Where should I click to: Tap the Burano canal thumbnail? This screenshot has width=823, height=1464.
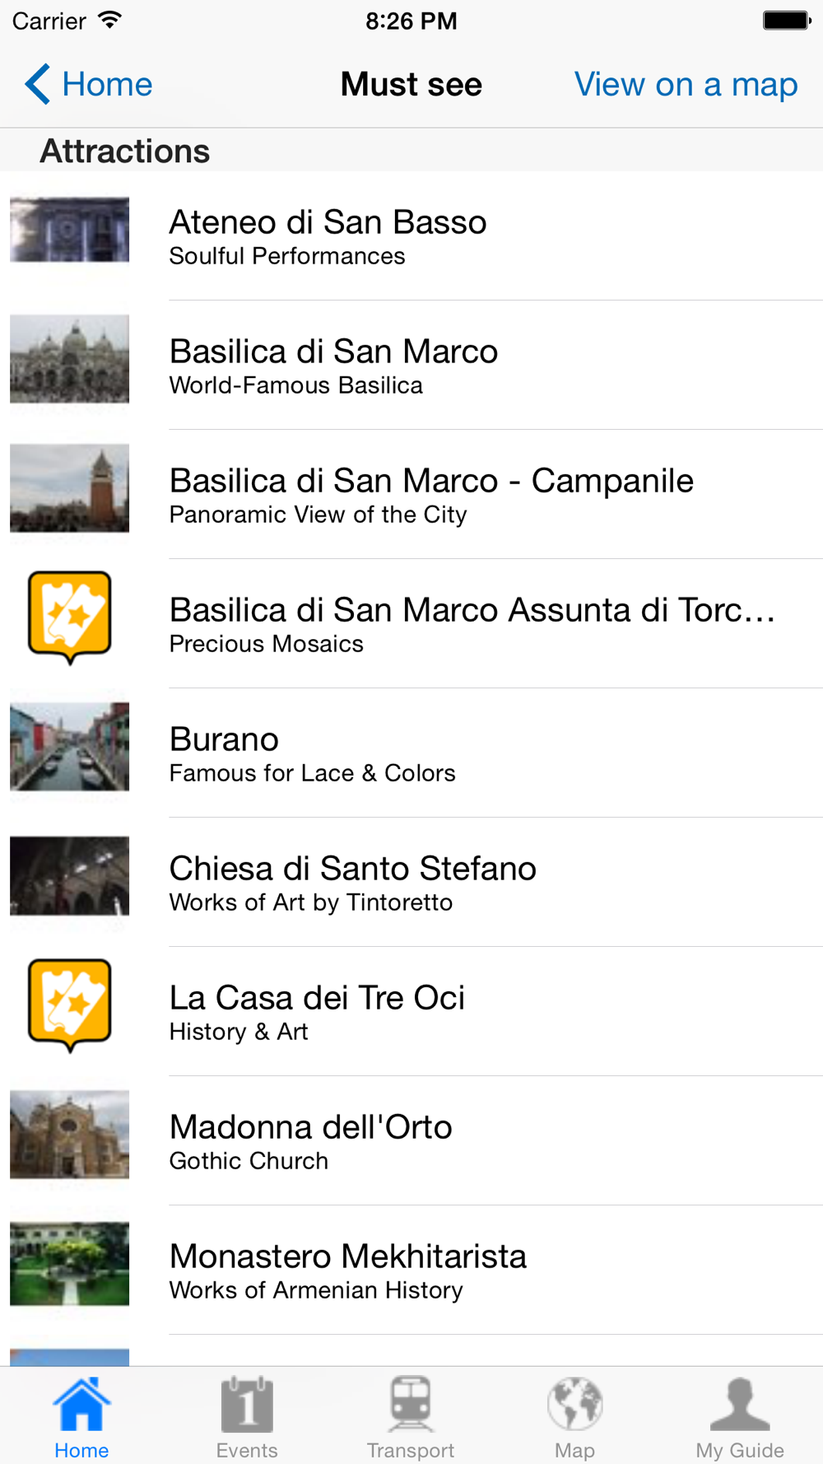70,747
